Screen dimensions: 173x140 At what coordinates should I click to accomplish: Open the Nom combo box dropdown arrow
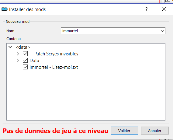(x=162, y=31)
